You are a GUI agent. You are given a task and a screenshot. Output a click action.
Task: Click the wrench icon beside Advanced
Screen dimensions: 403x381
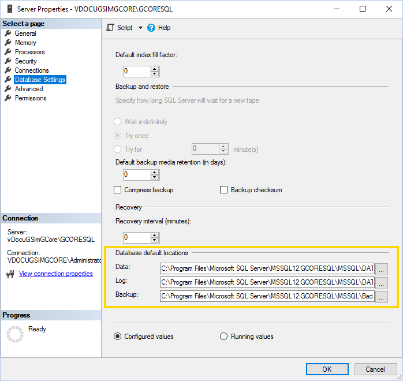coord(8,89)
